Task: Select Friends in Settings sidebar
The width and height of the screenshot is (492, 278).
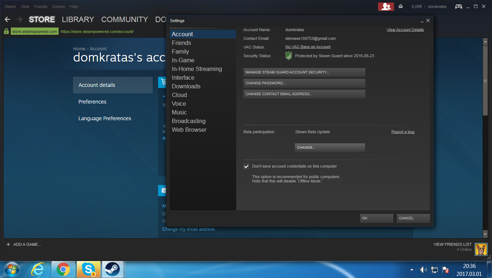Action: [203, 43]
